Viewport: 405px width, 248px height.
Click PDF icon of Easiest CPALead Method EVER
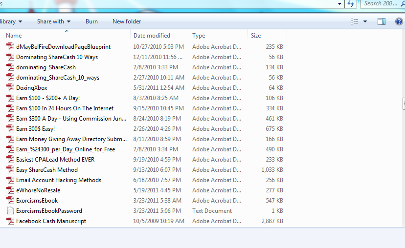(x=10, y=160)
